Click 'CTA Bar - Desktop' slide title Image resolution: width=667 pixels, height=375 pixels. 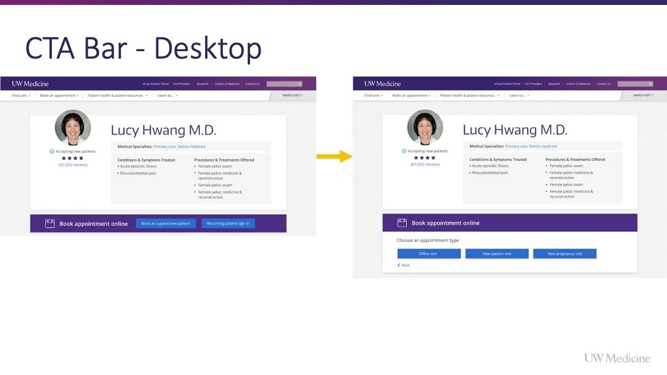pos(143,48)
